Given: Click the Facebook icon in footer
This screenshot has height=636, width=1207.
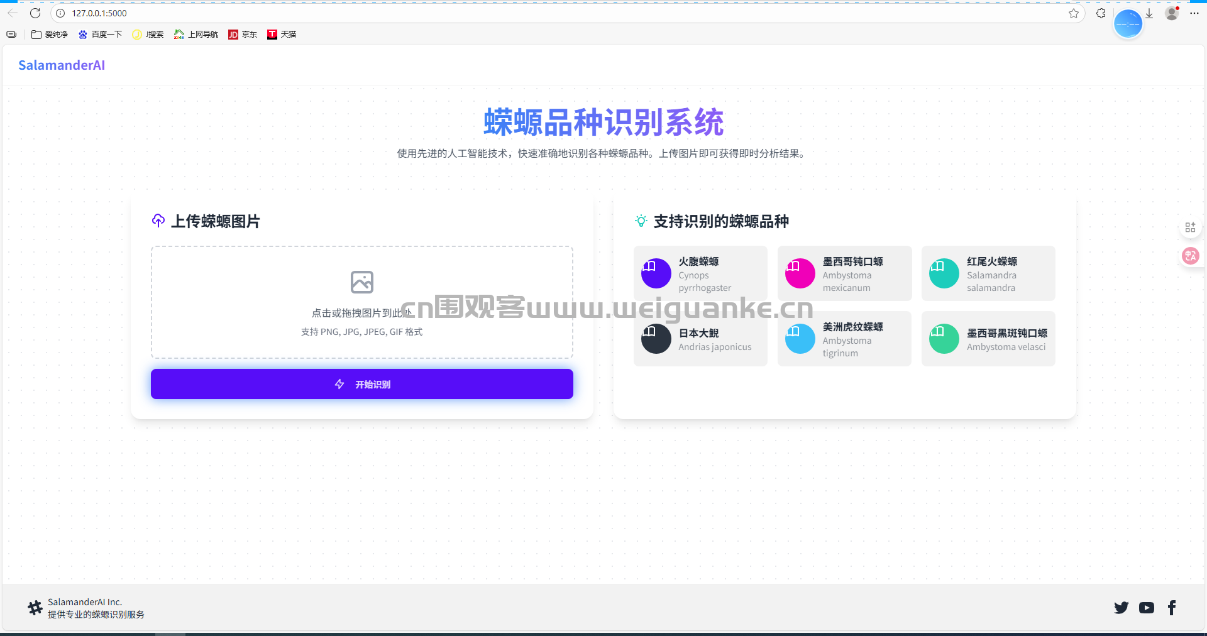Looking at the screenshot, I should tap(1171, 608).
